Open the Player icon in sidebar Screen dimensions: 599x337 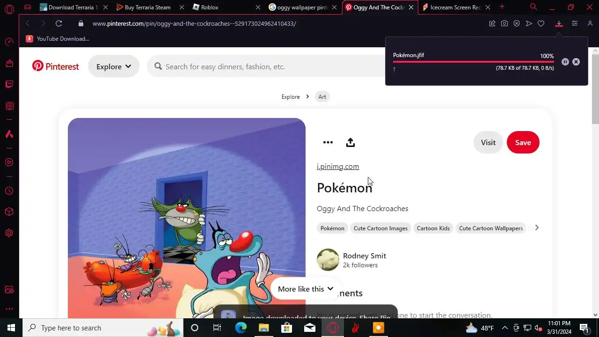pos(9,162)
